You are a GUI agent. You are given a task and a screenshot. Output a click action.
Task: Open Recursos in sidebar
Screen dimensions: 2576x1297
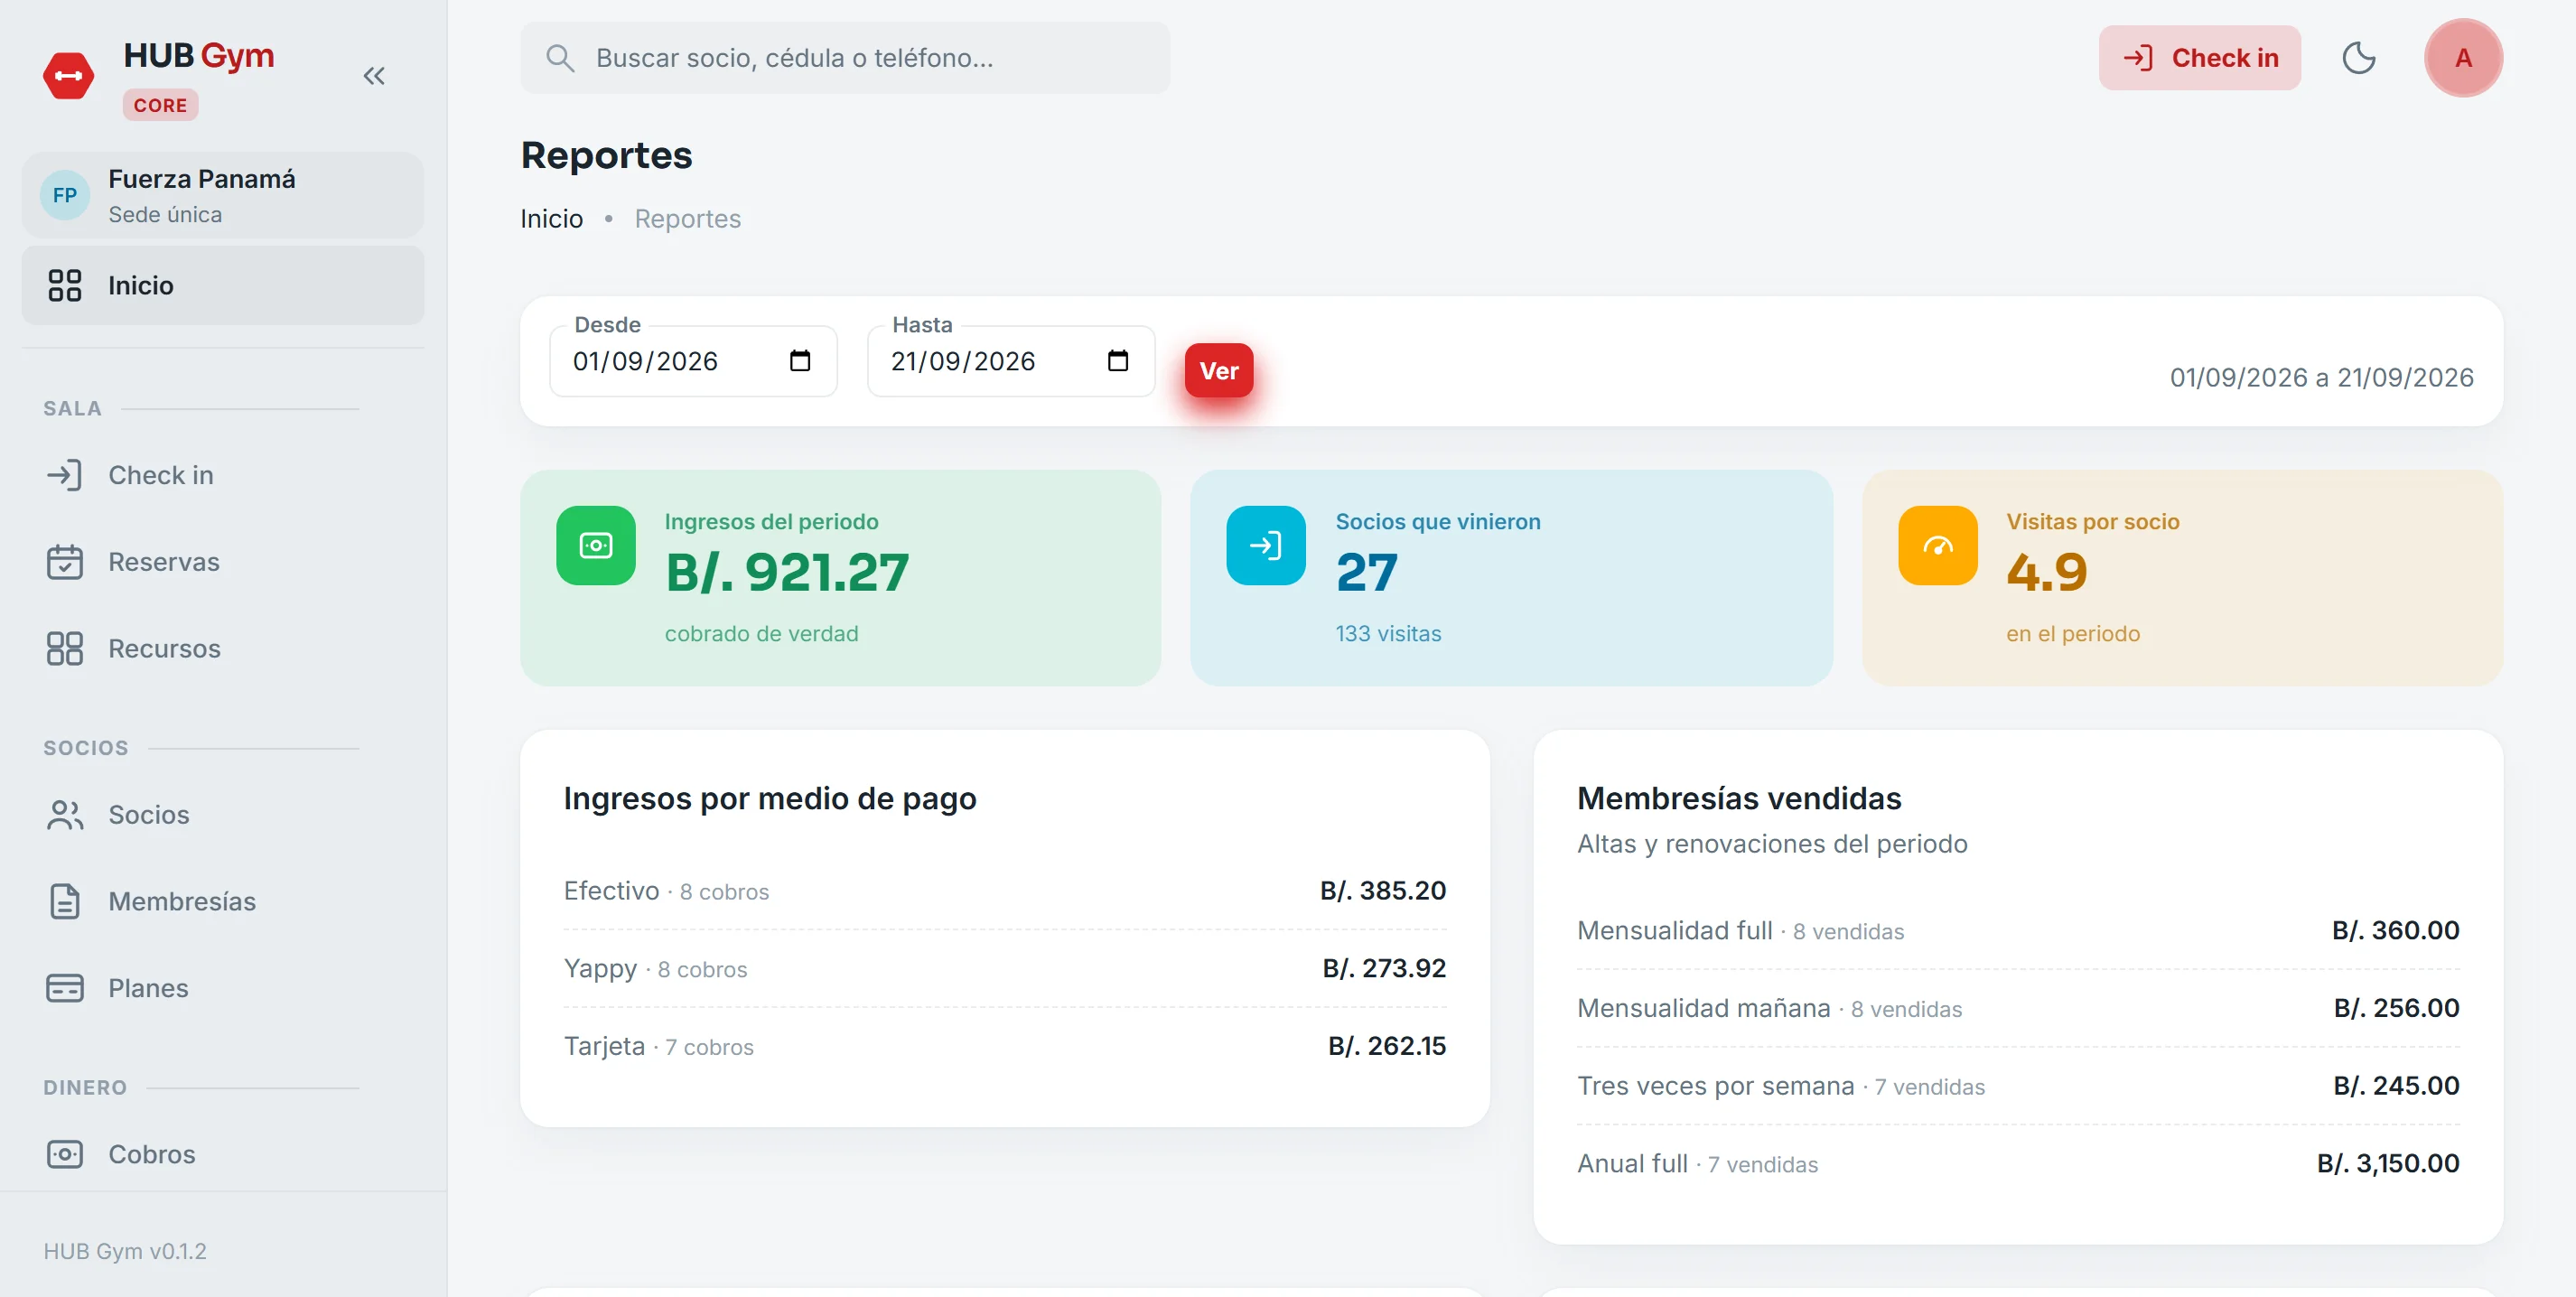(223, 649)
